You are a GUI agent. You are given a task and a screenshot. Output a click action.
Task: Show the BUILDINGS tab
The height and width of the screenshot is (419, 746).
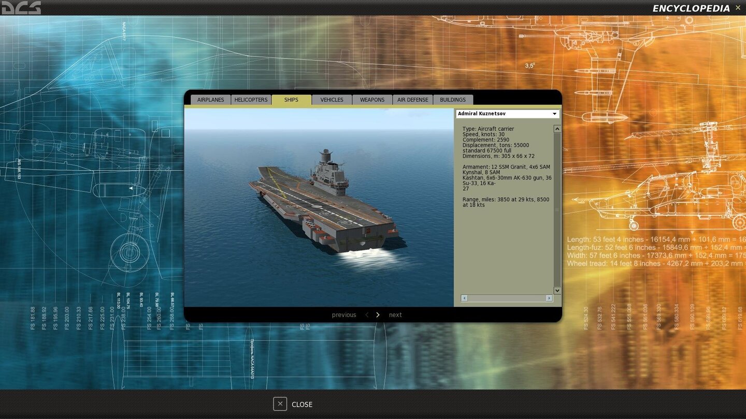point(453,100)
